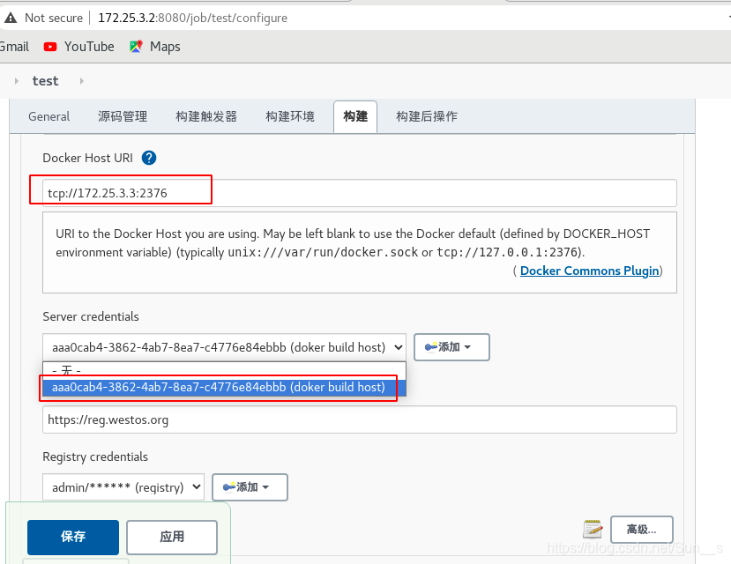731x564 pixels.
Task: Click the registry URL field reg.westos.org
Action: pos(360,419)
